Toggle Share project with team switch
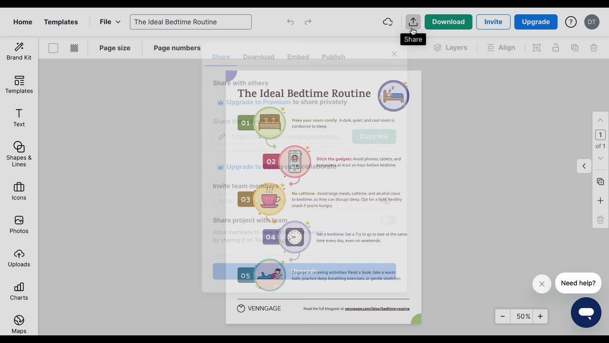Viewport: 609px width, 343px height. [388, 220]
